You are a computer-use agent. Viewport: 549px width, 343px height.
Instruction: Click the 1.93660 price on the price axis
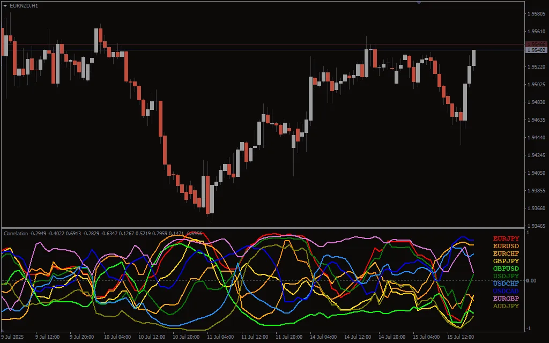coord(536,208)
